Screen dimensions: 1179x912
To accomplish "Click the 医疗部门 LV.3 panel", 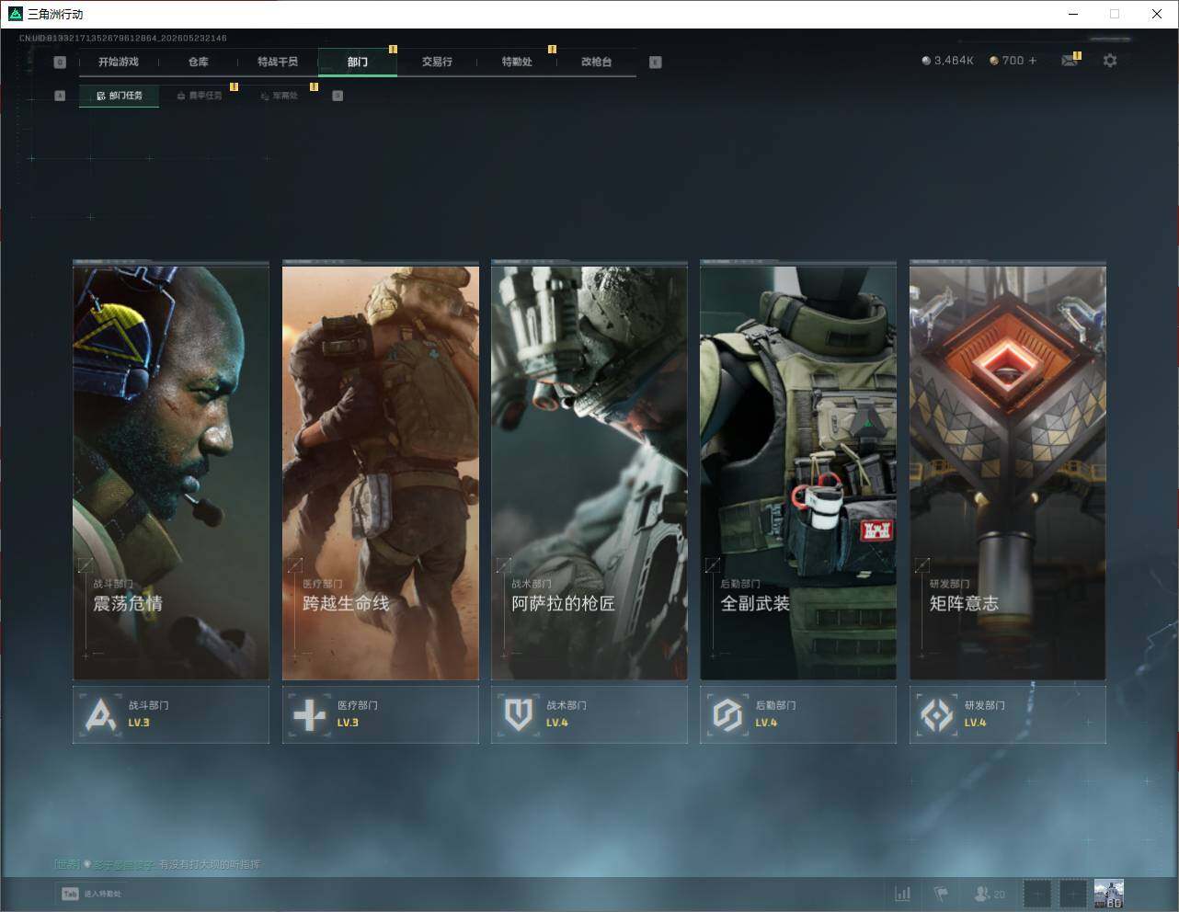I will point(381,714).
